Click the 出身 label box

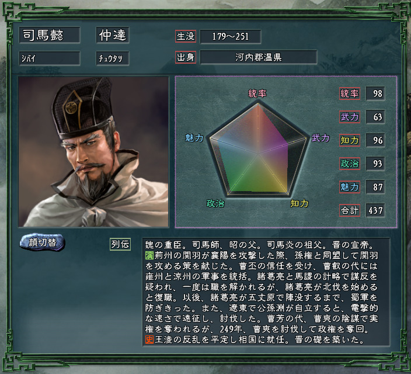(x=186, y=57)
